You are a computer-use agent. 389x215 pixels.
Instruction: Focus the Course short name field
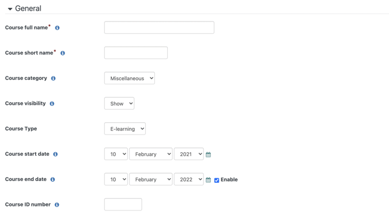tap(136, 53)
